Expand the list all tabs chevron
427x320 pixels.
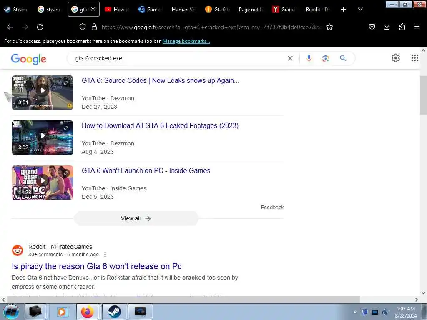point(360,10)
